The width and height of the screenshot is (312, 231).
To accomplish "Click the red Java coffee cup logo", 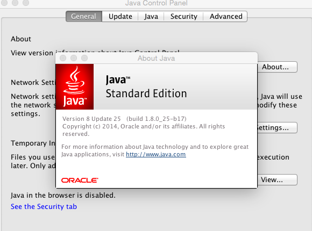I will [x=75, y=86].
